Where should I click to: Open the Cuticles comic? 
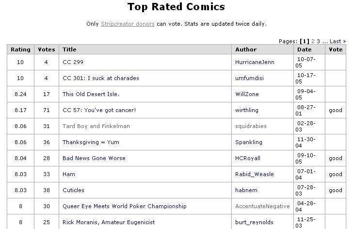(x=73, y=190)
